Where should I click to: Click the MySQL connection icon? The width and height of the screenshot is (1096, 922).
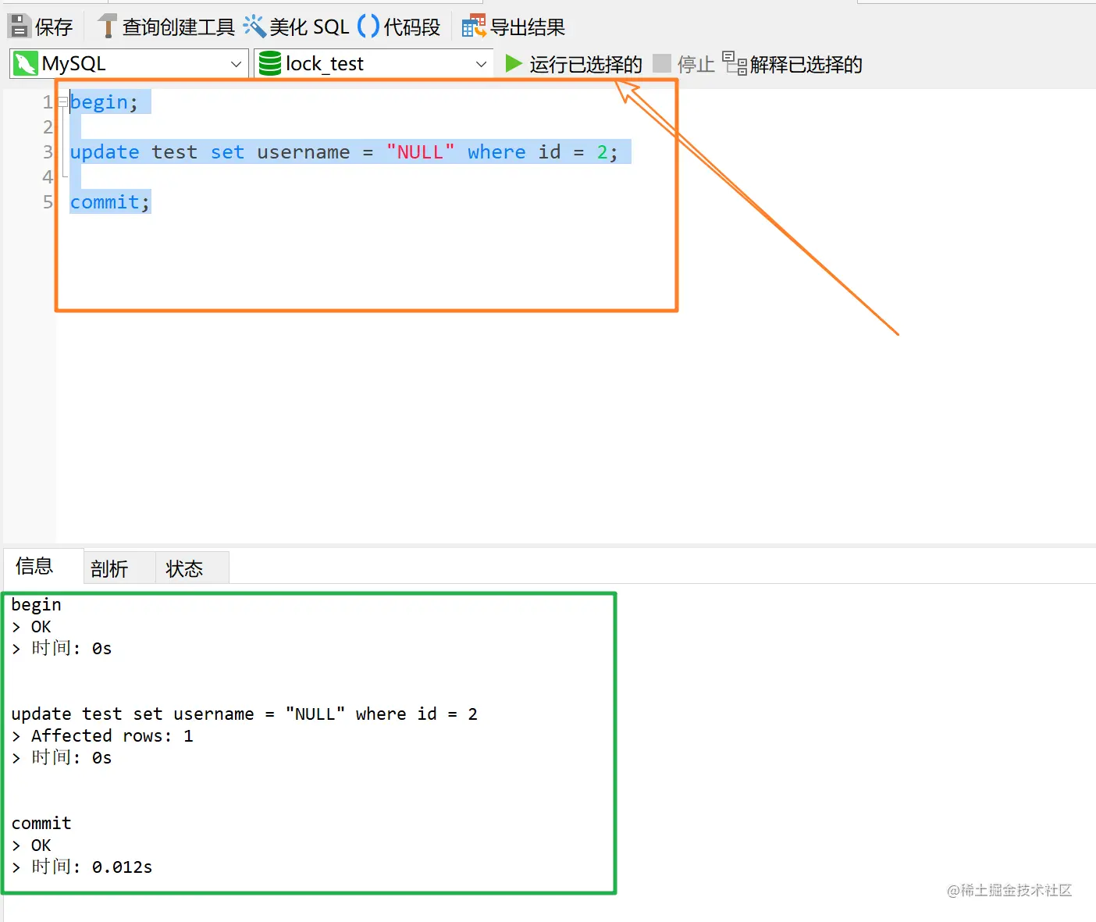26,63
